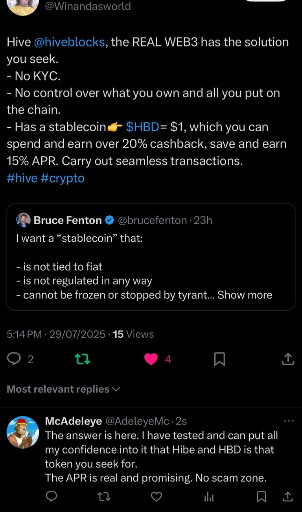The width and height of the screenshot is (302, 512).
Task: Tap share icon on main tweet
Action: pos(288,359)
